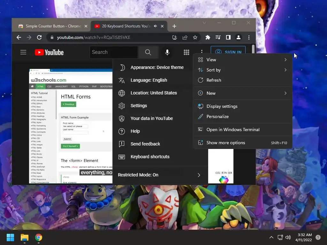Expand the New submenu

243,93
